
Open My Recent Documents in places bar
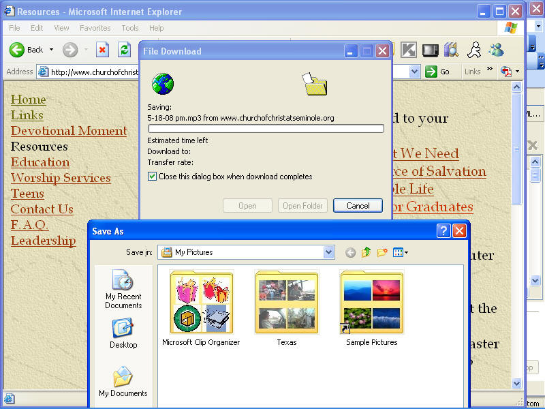point(123,290)
